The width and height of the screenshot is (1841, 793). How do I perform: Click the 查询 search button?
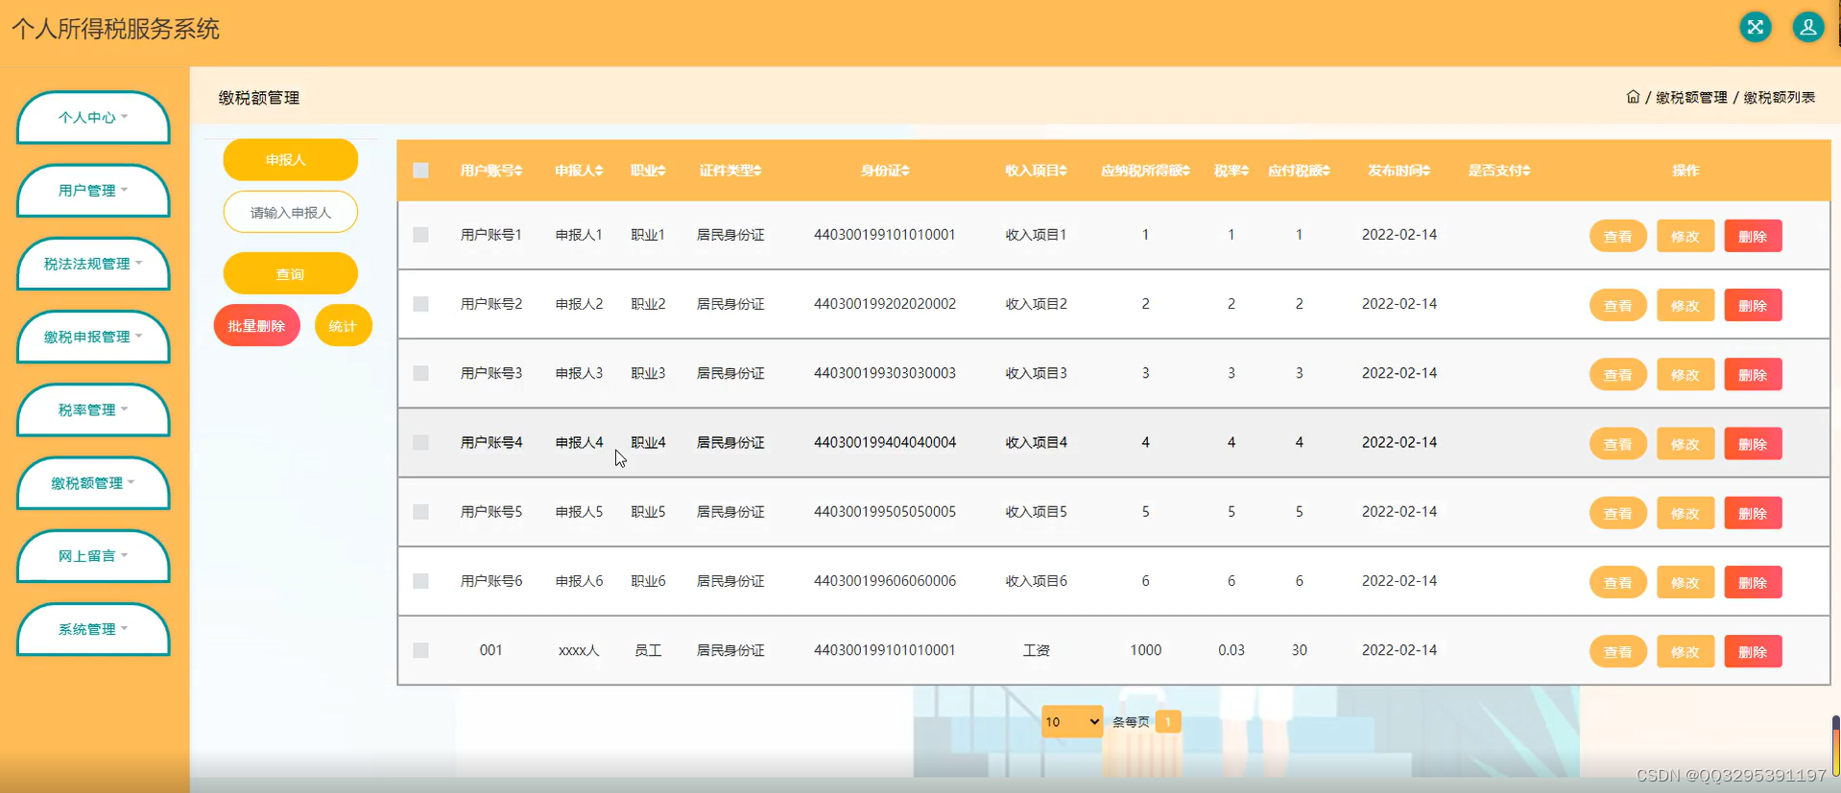click(291, 273)
